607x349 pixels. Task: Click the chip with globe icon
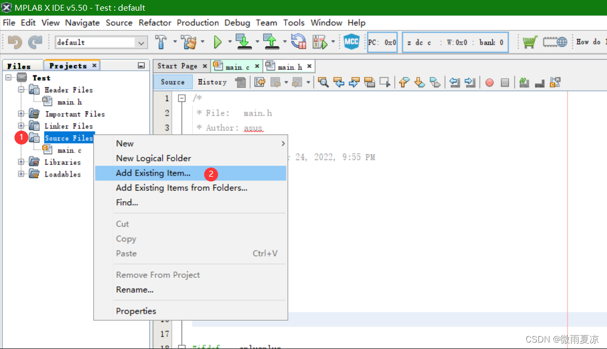coord(554,42)
